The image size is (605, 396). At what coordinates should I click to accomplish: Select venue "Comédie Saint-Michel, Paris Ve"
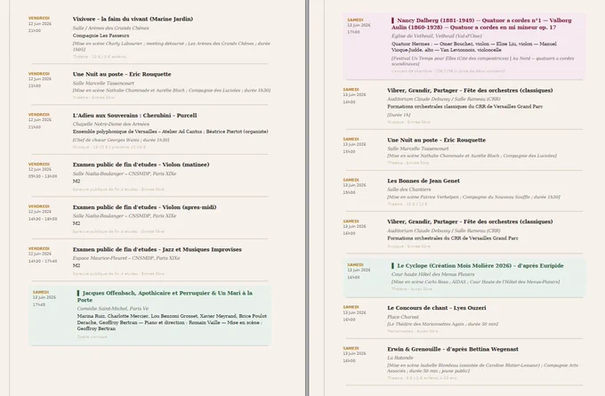click(113, 309)
